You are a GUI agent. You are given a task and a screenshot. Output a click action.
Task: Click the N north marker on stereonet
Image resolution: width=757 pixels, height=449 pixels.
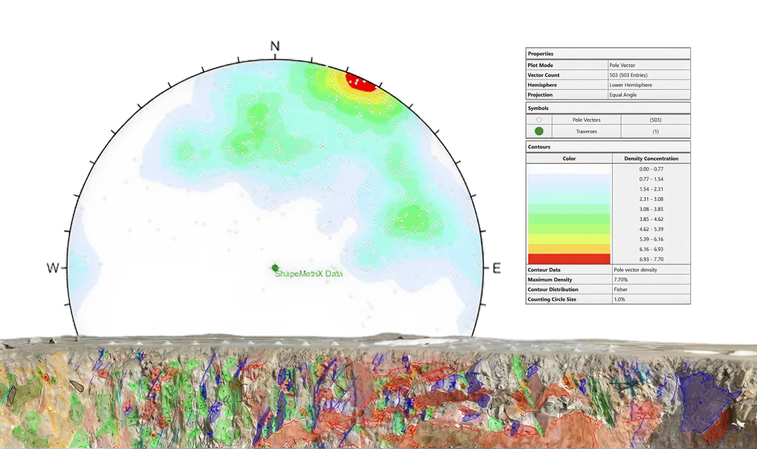tap(275, 46)
